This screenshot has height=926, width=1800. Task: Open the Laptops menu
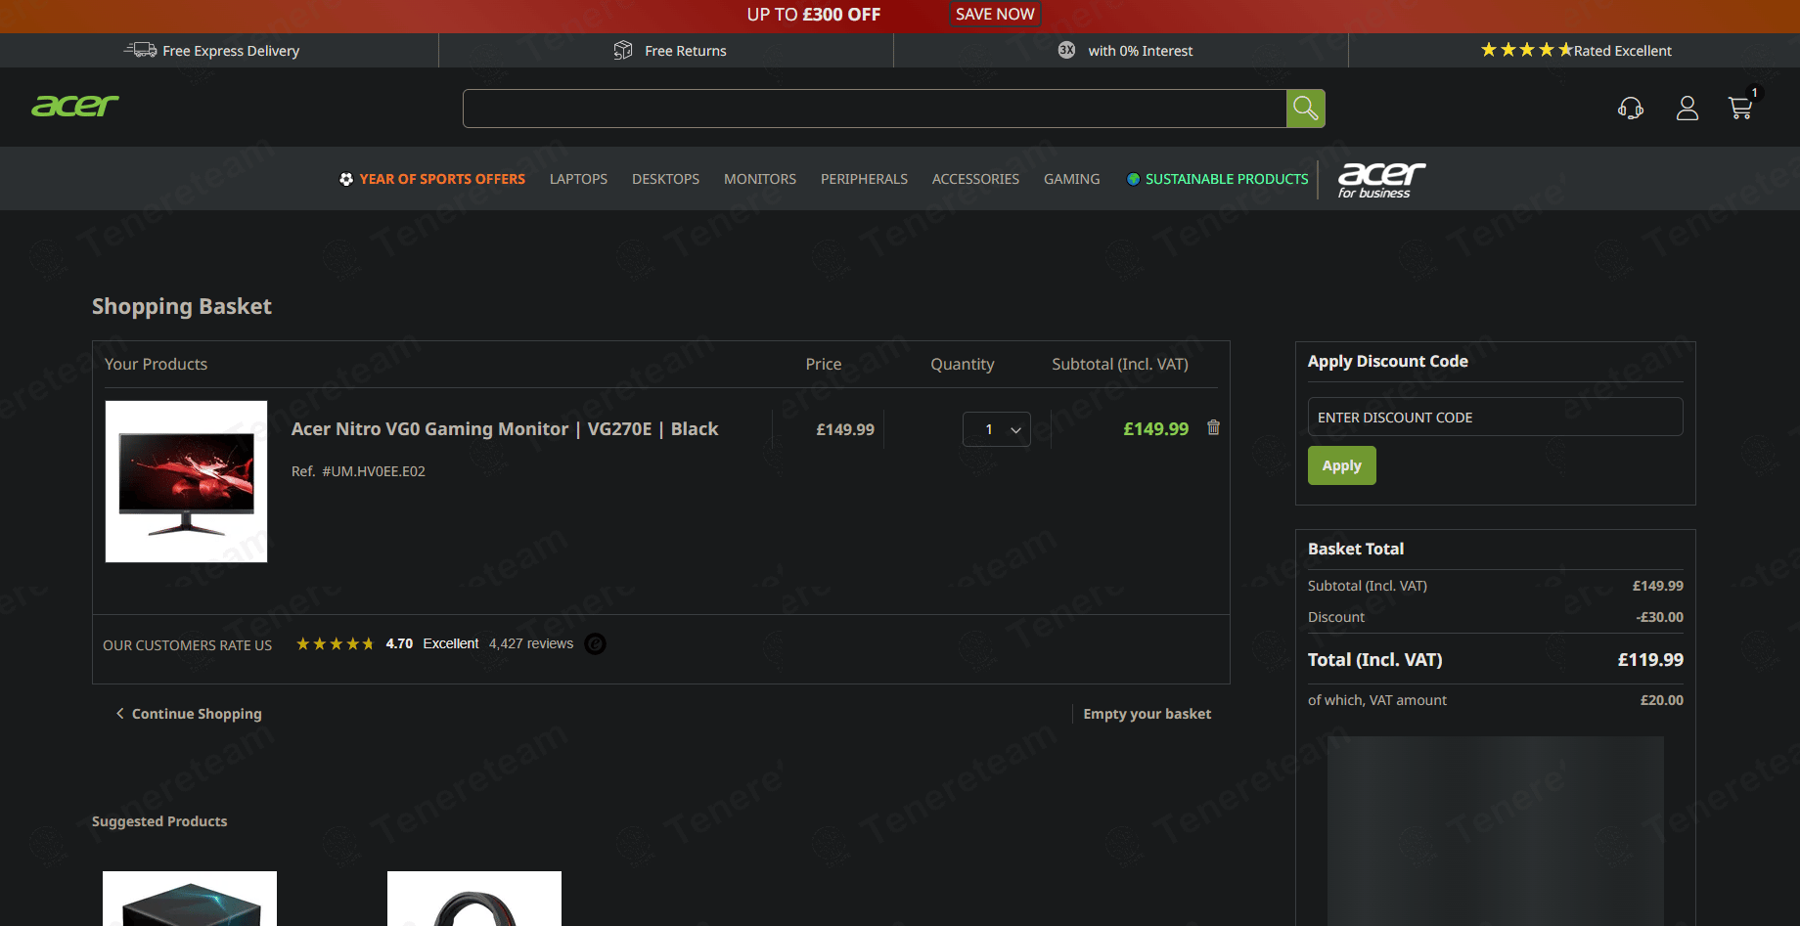[578, 179]
